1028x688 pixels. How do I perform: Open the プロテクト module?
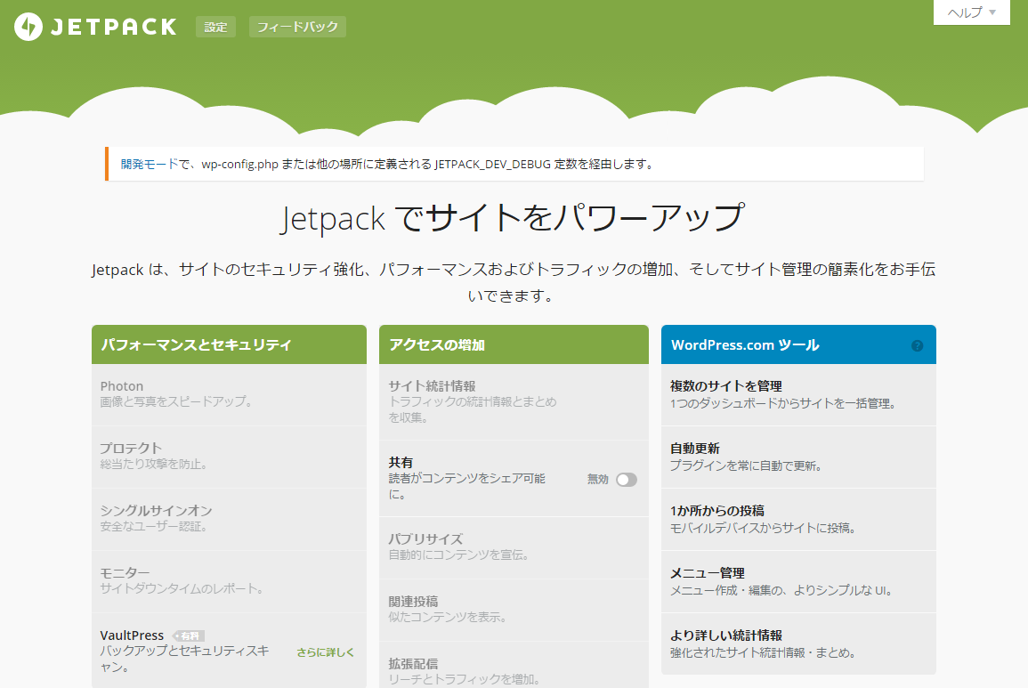229,456
